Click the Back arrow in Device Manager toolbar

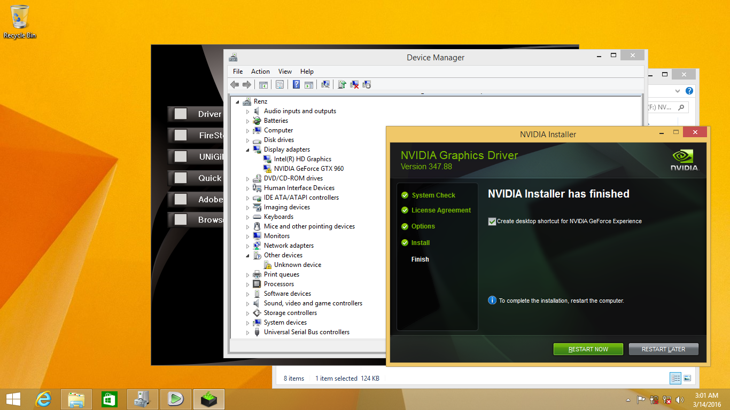click(235, 84)
